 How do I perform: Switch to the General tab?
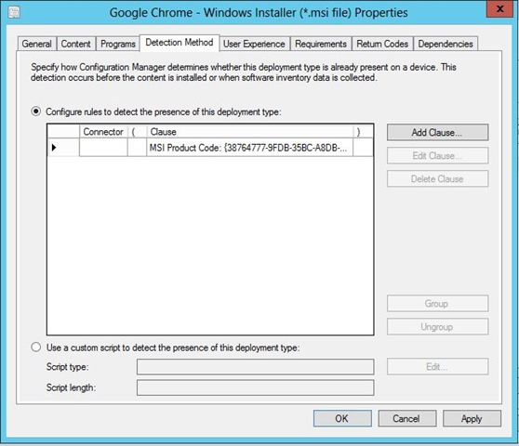pos(37,44)
